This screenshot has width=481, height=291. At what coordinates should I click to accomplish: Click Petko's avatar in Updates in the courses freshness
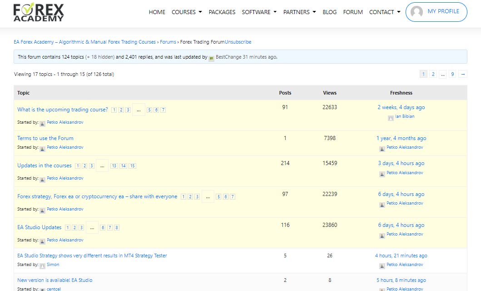[382, 174]
